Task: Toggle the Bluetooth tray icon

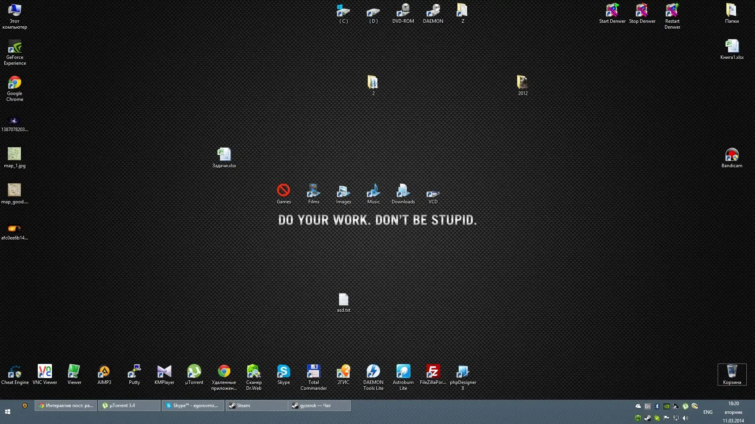Action: coord(657,406)
